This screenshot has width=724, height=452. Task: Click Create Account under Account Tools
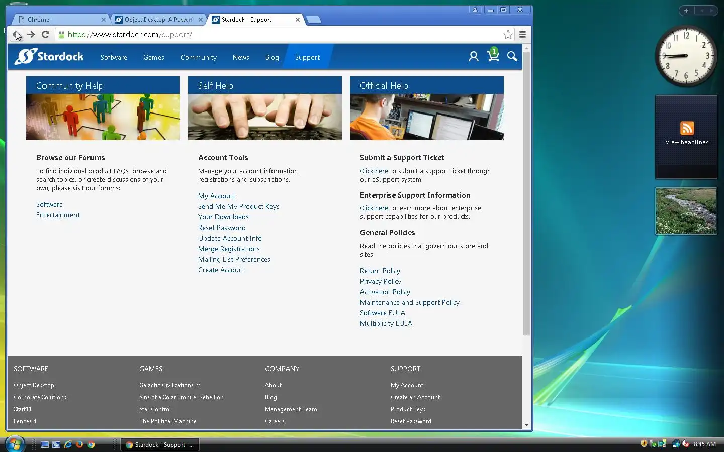222,270
